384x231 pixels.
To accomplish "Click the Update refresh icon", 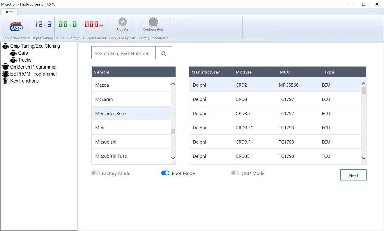I will (123, 22).
